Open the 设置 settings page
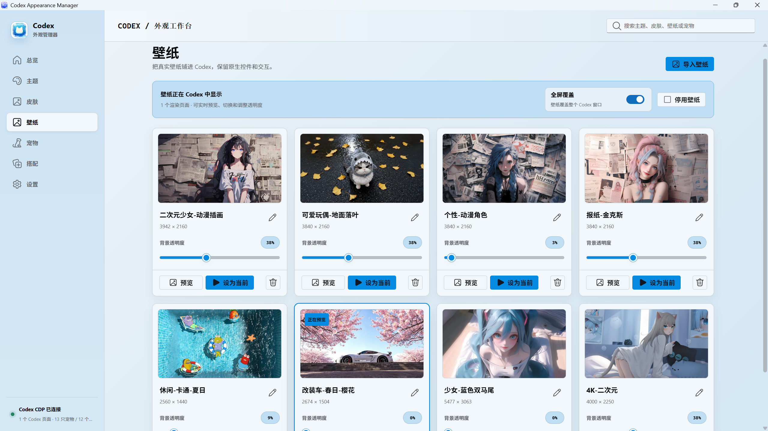The image size is (768, 431). pos(52,184)
